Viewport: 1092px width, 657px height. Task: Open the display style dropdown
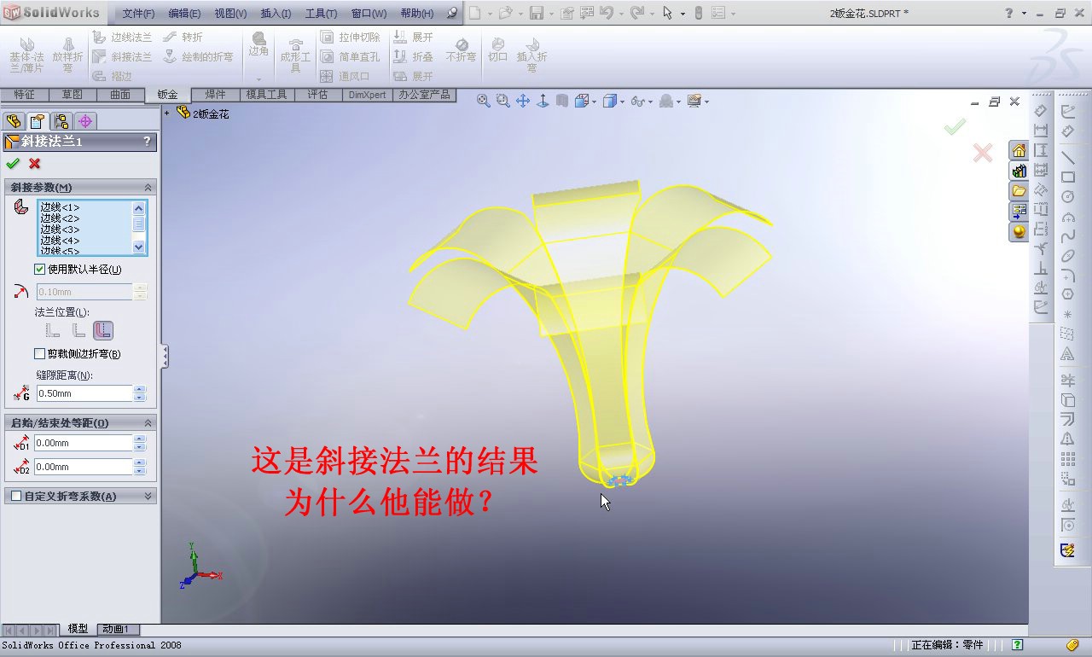click(622, 102)
